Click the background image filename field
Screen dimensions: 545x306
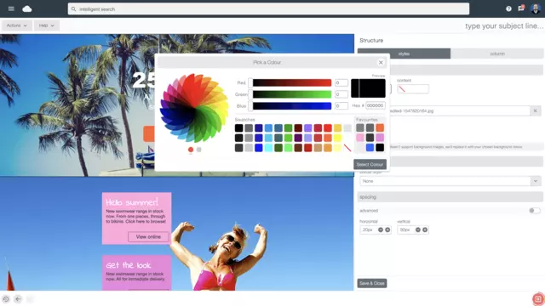click(x=459, y=110)
